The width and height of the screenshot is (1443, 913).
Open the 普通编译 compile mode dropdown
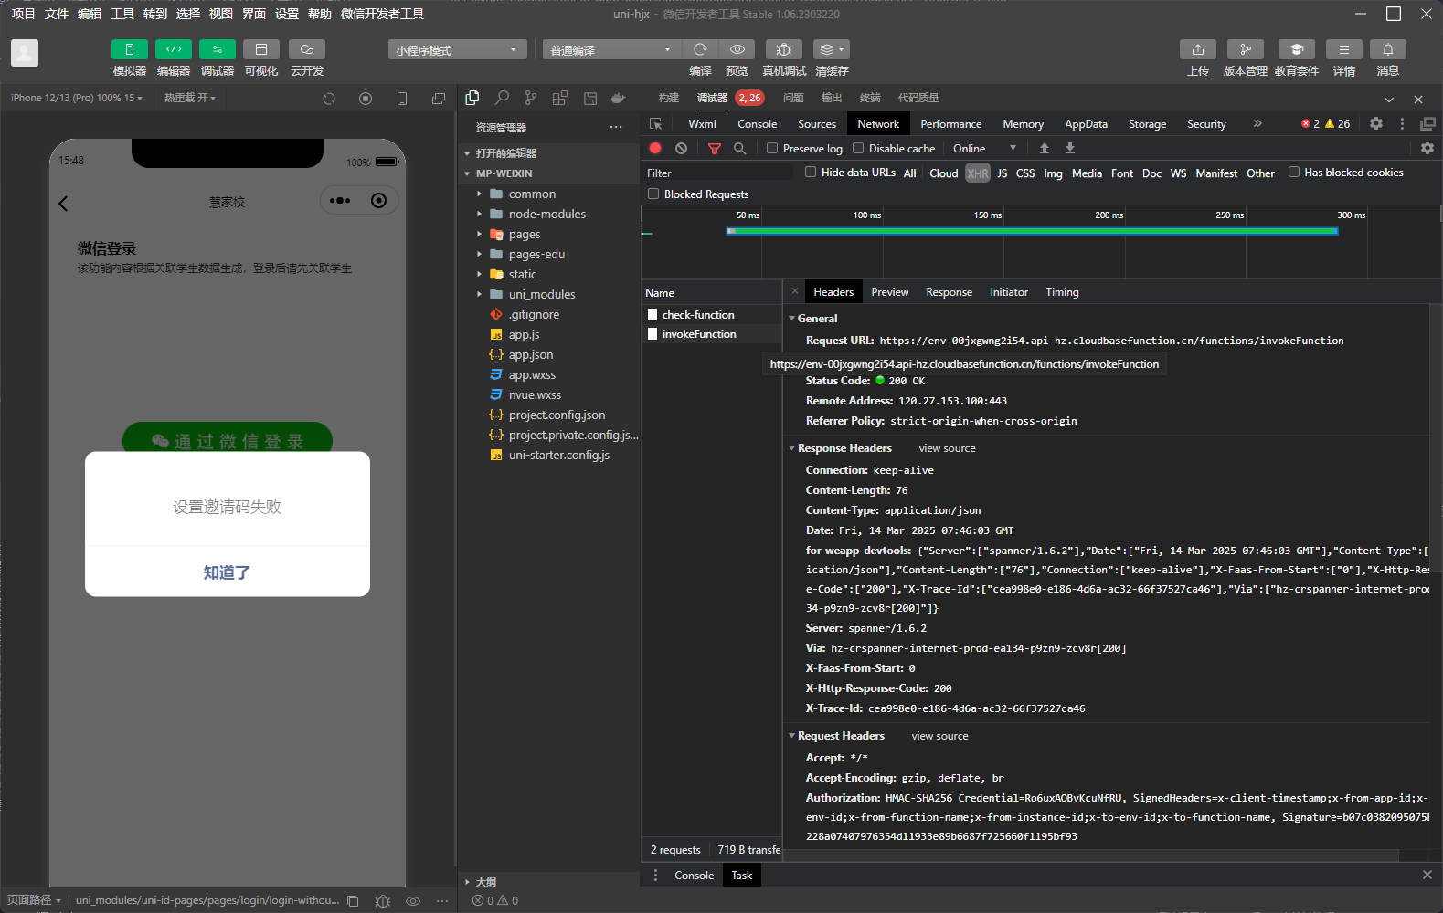(x=611, y=50)
